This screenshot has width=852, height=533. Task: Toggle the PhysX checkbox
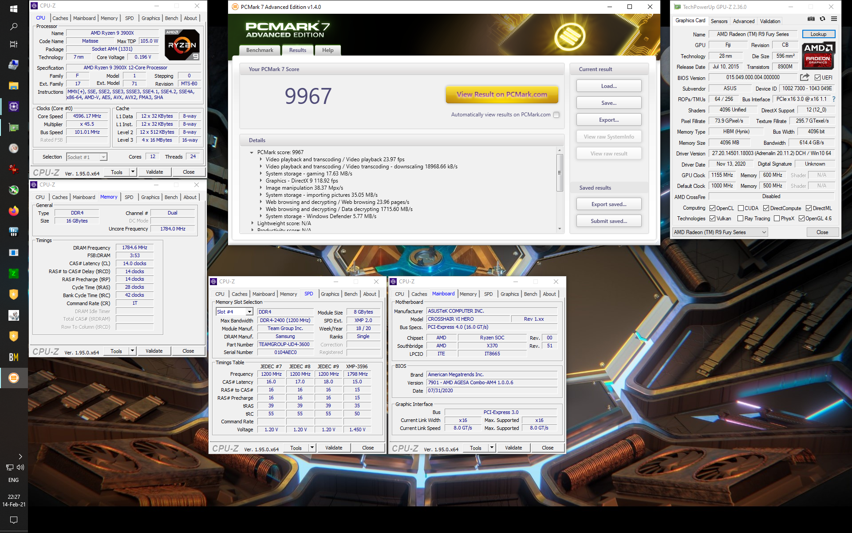[777, 219]
